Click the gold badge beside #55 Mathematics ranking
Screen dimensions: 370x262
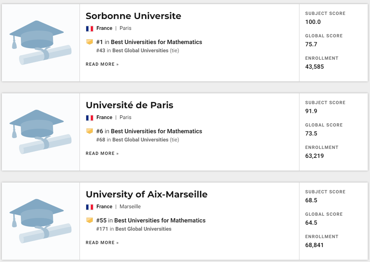point(90,220)
